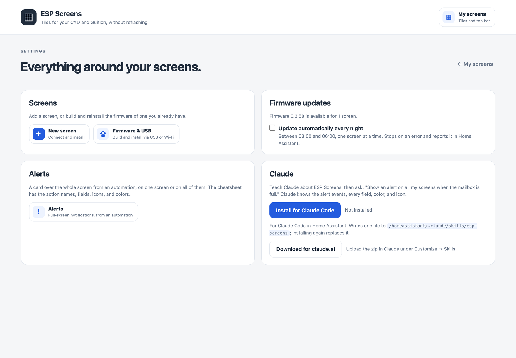Click the upload arrow icon for Firmware & USB

103,134
